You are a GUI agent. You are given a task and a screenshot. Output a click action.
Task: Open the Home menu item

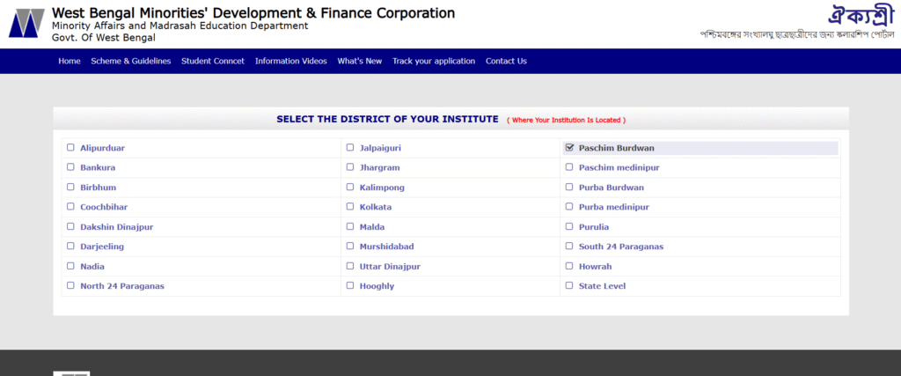(x=70, y=61)
